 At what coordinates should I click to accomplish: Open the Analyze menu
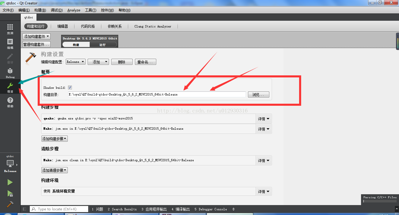(74, 10)
